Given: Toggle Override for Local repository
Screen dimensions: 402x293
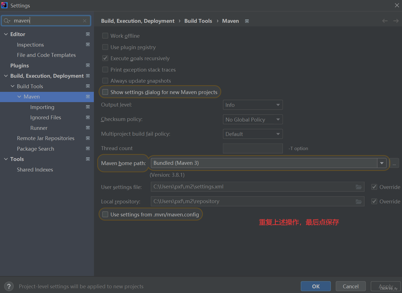Looking at the screenshot, I should tap(374, 201).
